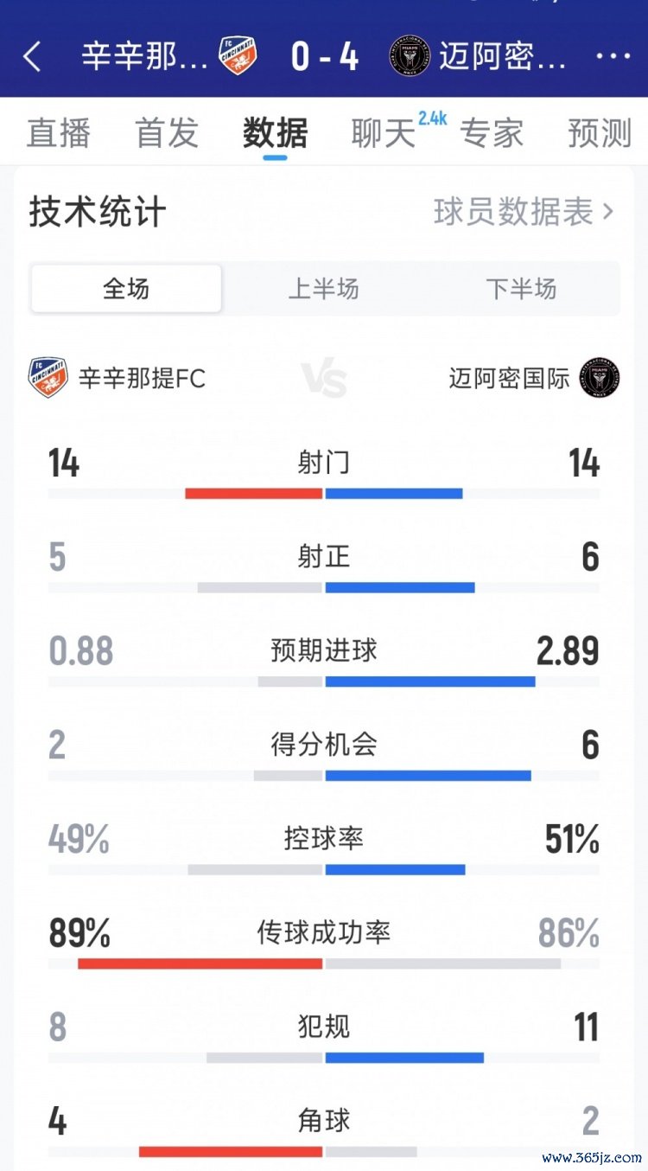The image size is (648, 1171).
Task: Tap the FC Cincinnati crest in header
Action: (x=238, y=56)
